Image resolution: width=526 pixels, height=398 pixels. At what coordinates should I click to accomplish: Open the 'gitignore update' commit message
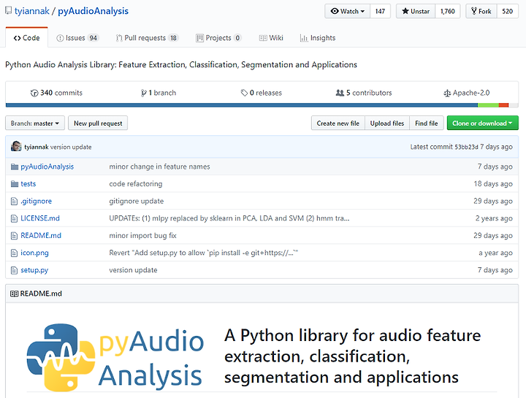(137, 201)
